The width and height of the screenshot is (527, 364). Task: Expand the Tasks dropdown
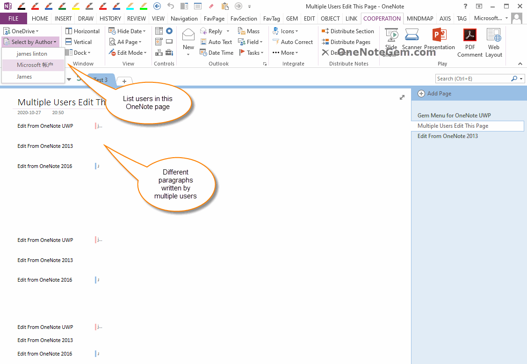pos(251,53)
